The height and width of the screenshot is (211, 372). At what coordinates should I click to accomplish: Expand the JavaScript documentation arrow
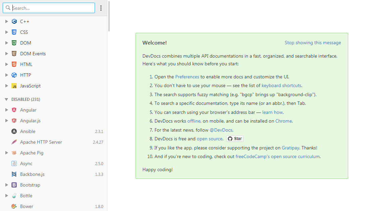click(x=7, y=86)
